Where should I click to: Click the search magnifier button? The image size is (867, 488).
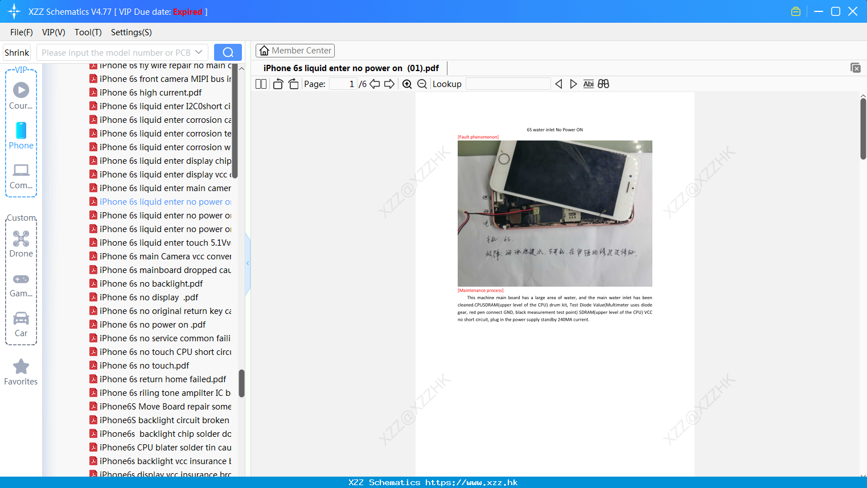click(228, 52)
